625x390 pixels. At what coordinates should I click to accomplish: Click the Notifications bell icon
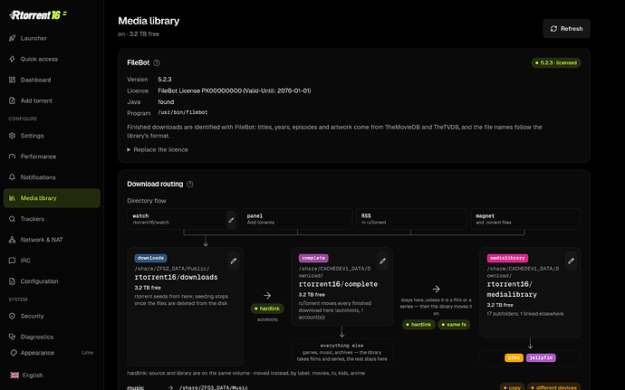point(13,176)
